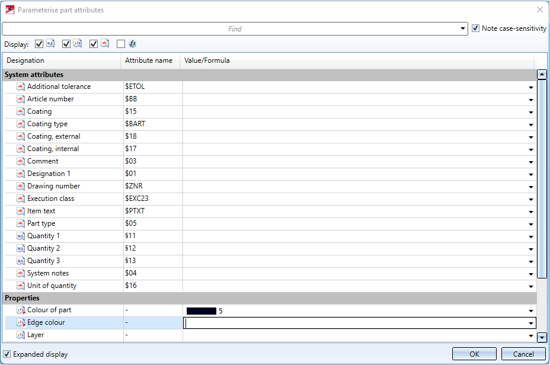Click the integer attribute display icon
The height and width of the screenshot is (365, 550).
click(x=78, y=43)
